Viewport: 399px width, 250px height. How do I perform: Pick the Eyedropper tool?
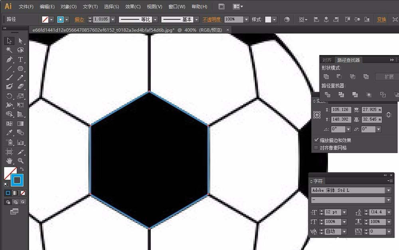9,133
